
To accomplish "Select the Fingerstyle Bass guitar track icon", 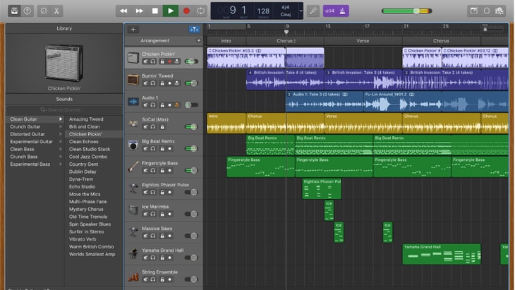I will 133,167.
